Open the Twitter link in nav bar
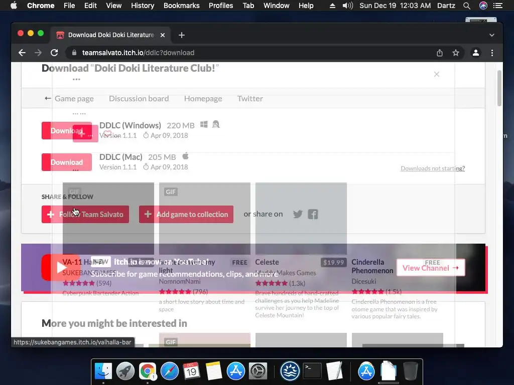514x385 pixels. click(x=250, y=99)
